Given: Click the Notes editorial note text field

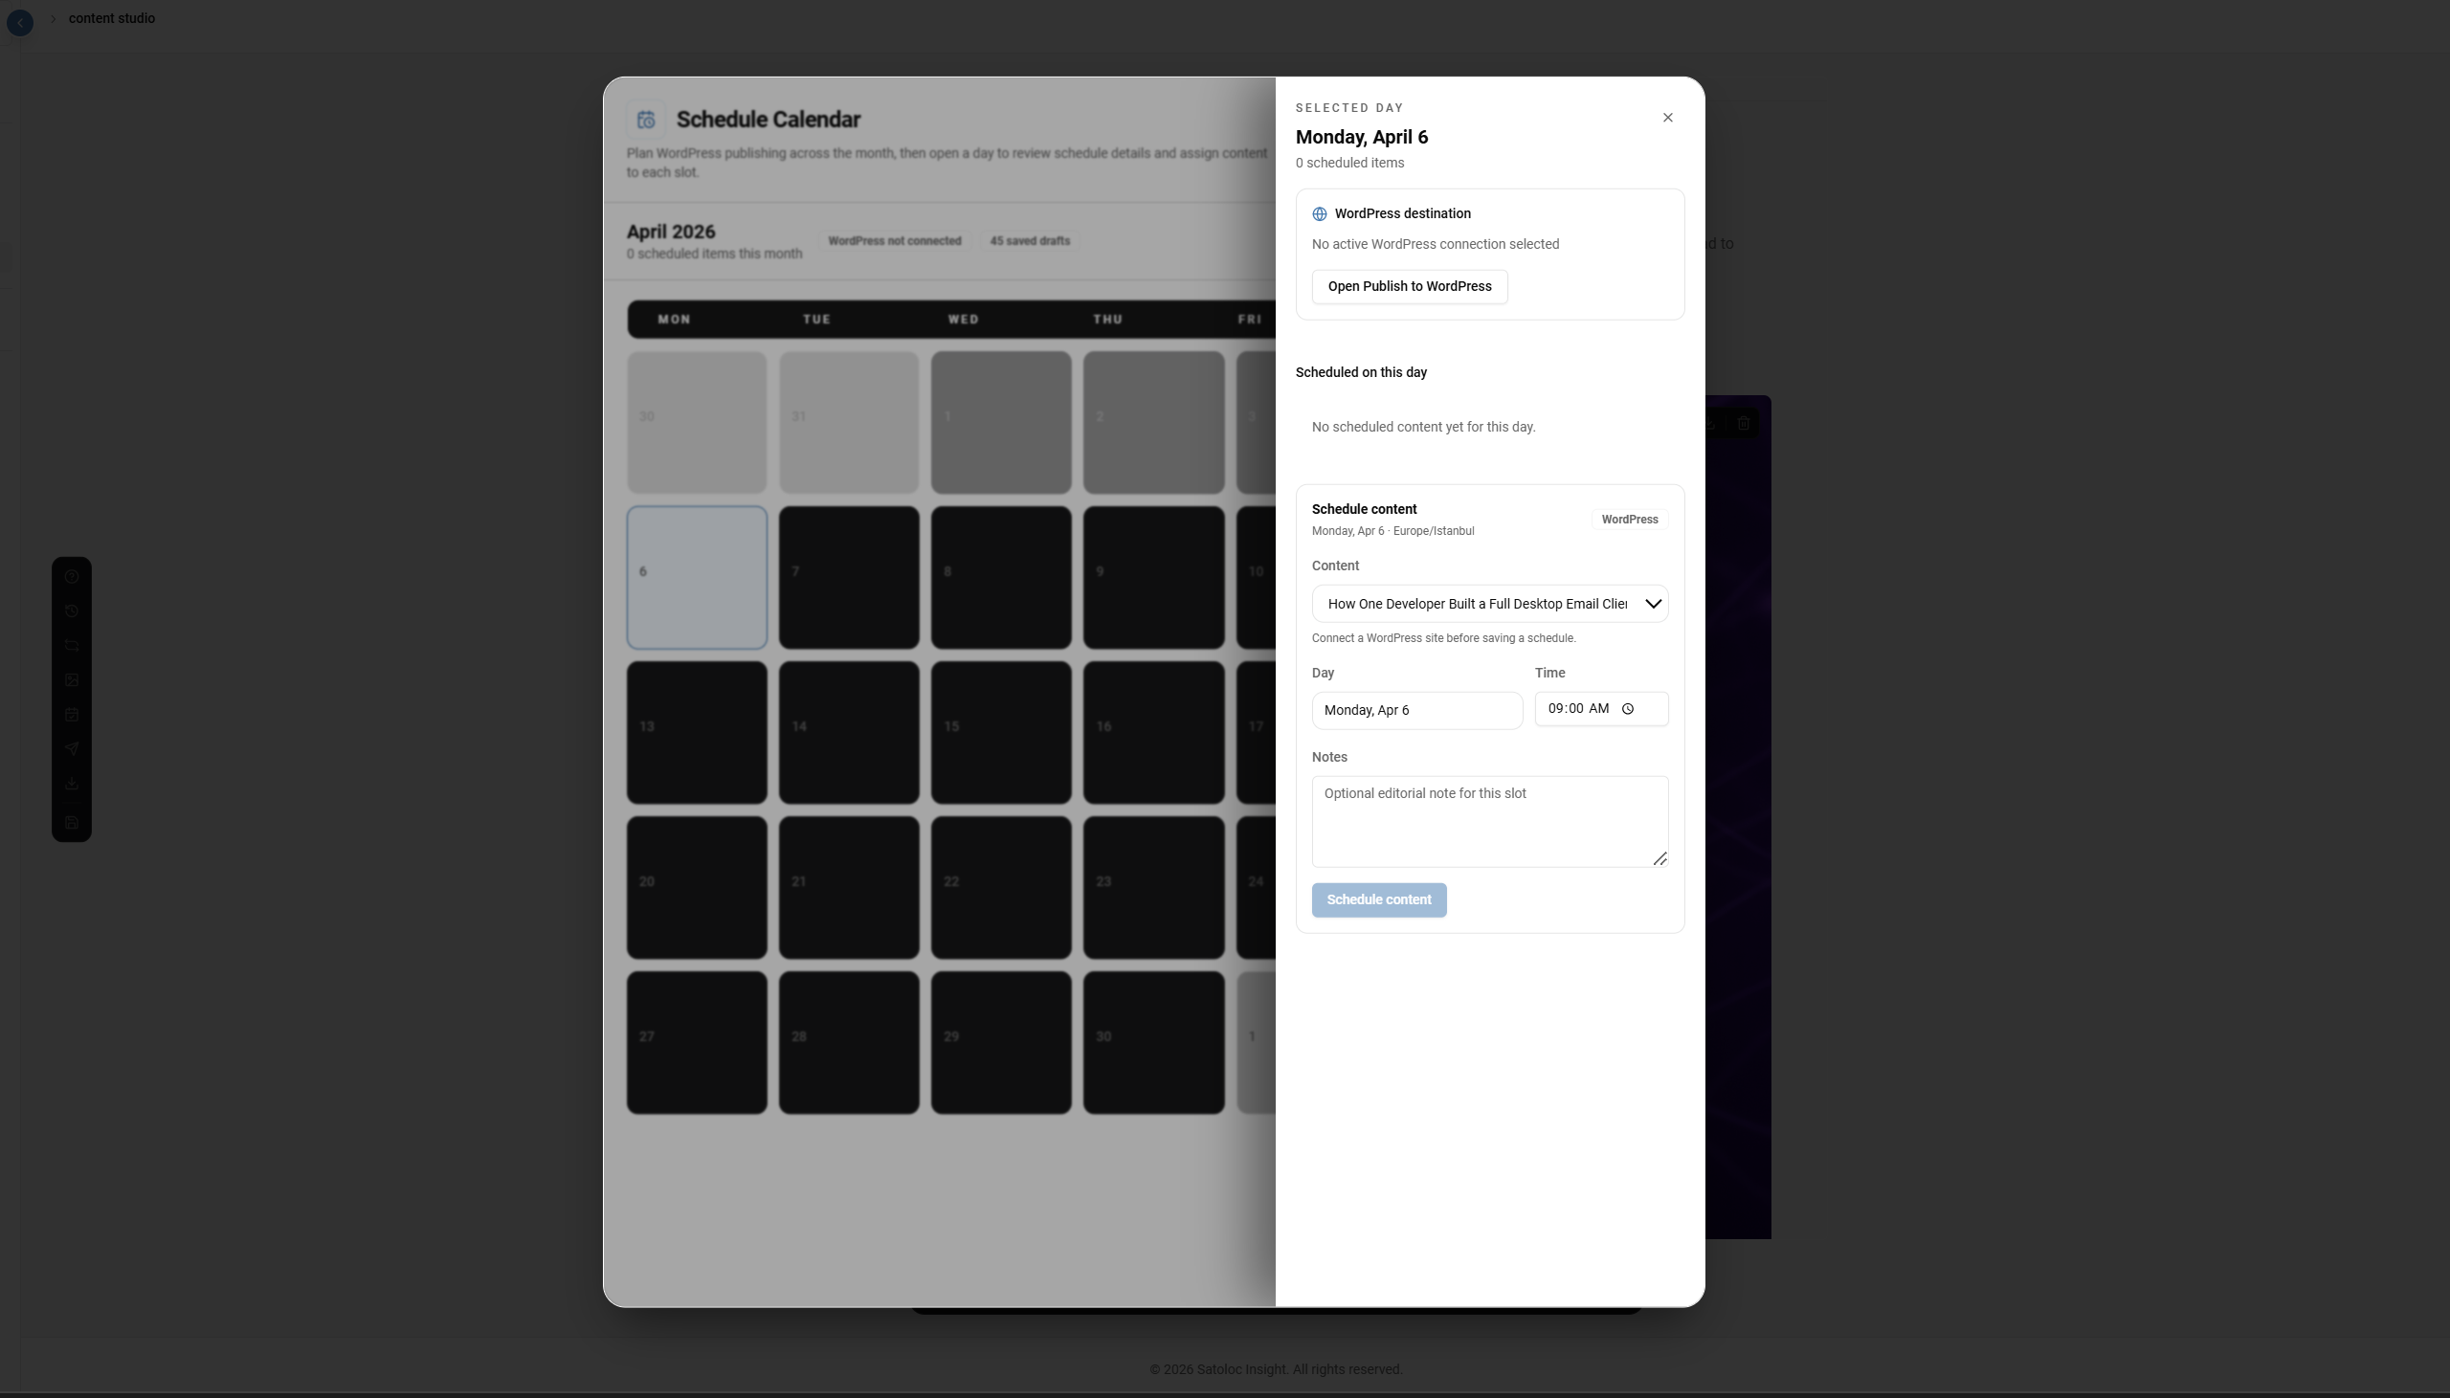Looking at the screenshot, I should tap(1488, 821).
